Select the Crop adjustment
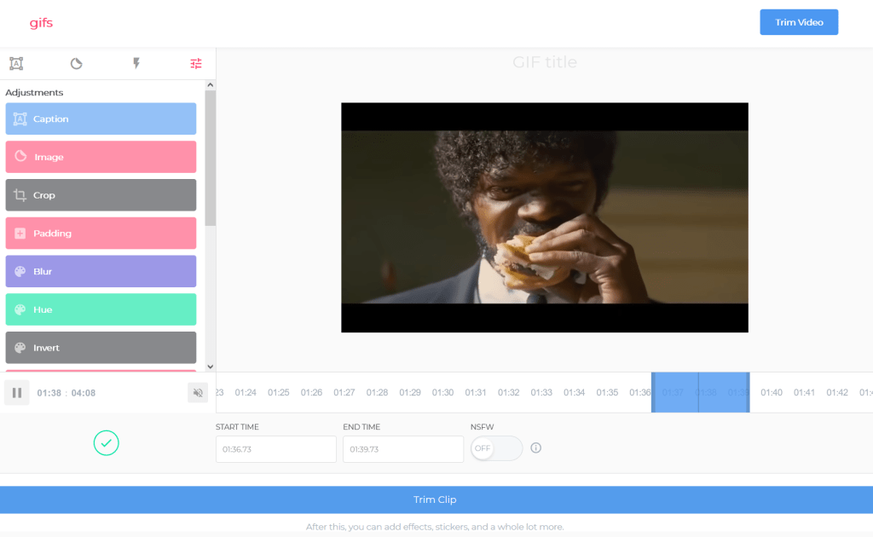This screenshot has width=873, height=537. [101, 195]
